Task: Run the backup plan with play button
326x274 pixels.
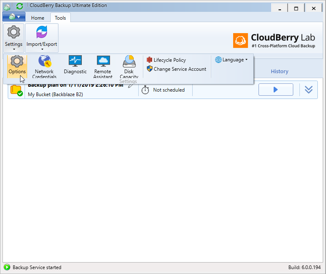Action: 276,90
